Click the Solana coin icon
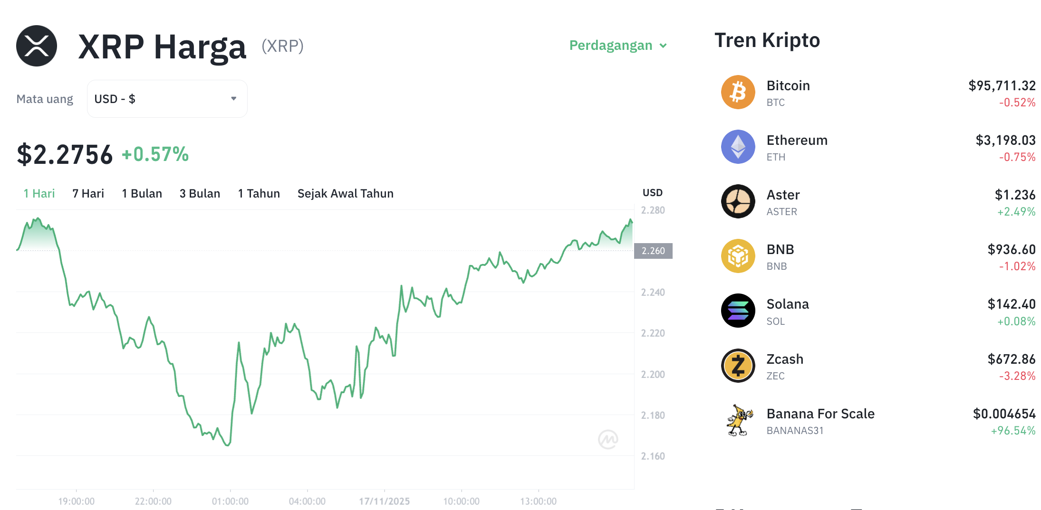The height and width of the screenshot is (510, 1041). (x=738, y=311)
